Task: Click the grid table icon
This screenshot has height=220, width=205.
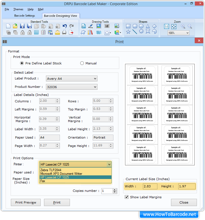Action: point(36,33)
